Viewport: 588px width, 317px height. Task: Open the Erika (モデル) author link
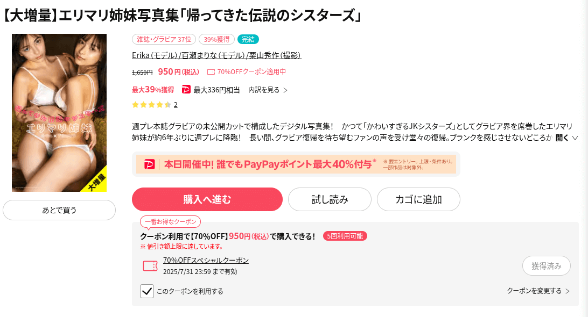(x=155, y=55)
